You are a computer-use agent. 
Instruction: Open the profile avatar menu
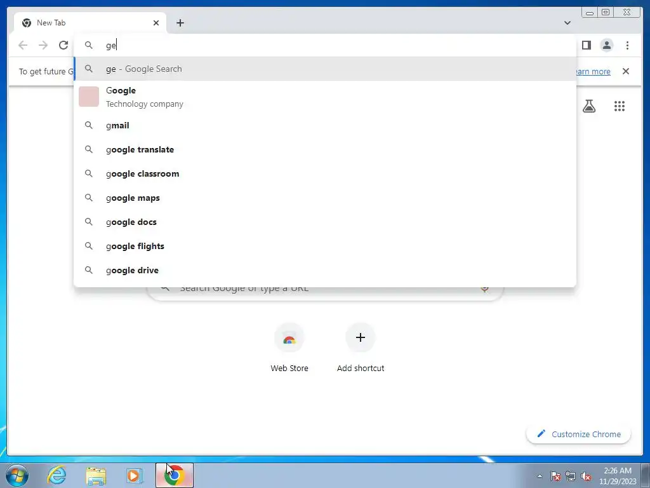(x=606, y=45)
